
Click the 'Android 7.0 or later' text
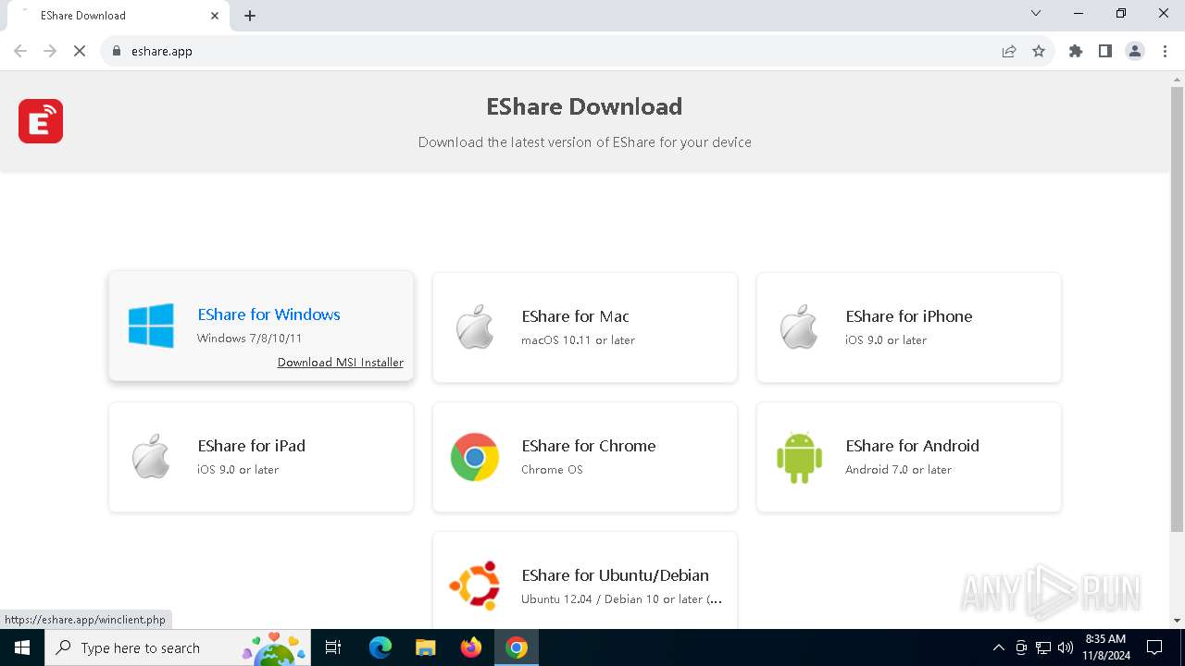tap(898, 470)
